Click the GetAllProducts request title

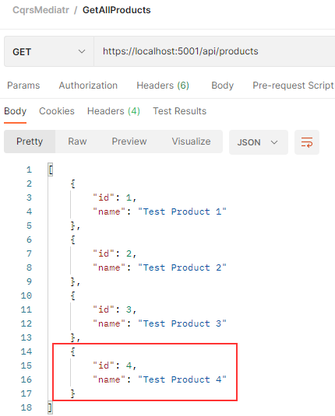(x=117, y=10)
